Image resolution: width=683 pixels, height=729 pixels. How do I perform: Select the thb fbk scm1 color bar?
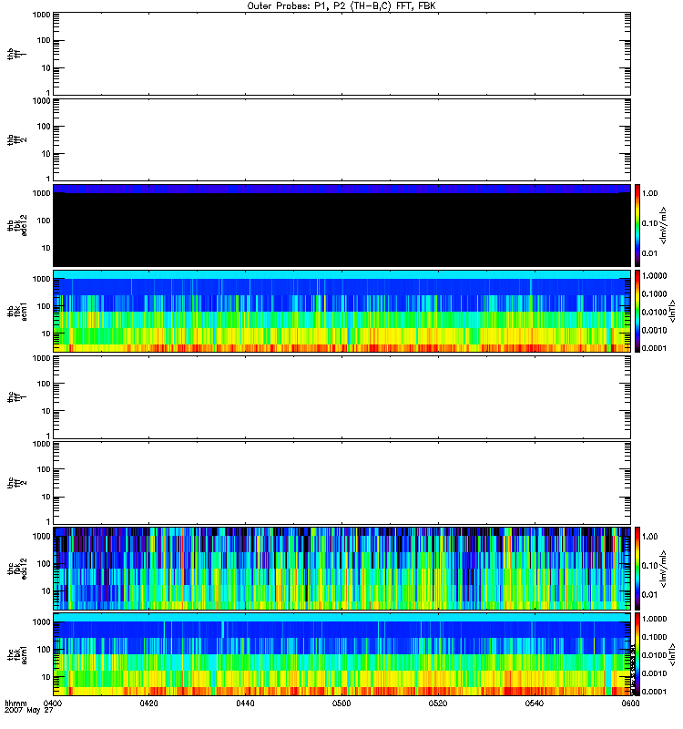[x=637, y=312]
